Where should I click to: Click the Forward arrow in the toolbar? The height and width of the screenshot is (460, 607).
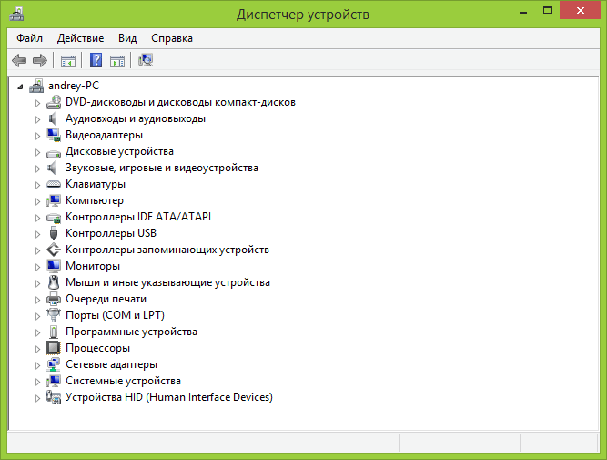[39, 61]
